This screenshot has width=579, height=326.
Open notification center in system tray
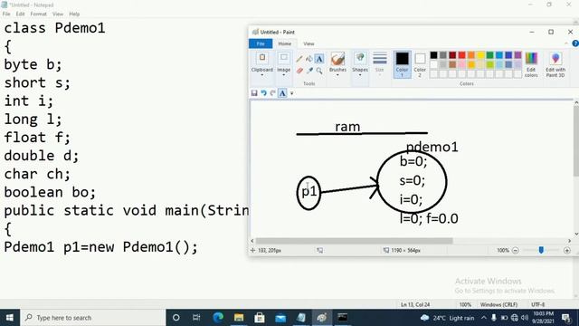[566, 318]
